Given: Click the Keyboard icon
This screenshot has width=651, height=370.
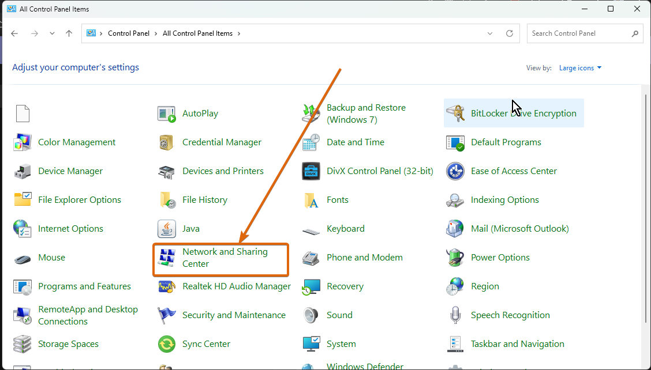Looking at the screenshot, I should 311,231.
